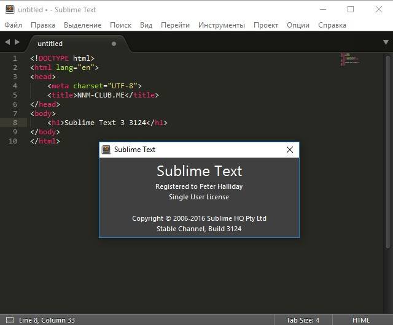Open the Перейти menu
The height and width of the screenshot is (325, 393).
tap(175, 25)
